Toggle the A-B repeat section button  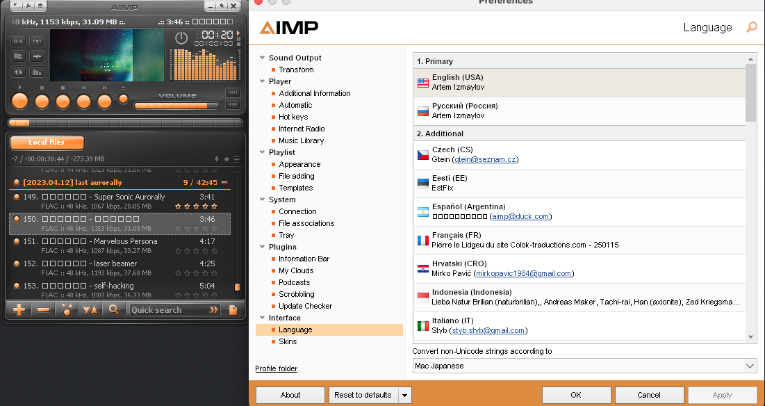click(x=18, y=41)
